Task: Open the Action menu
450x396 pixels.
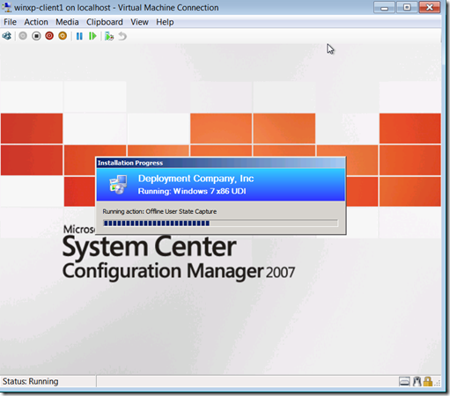Action: [36, 22]
